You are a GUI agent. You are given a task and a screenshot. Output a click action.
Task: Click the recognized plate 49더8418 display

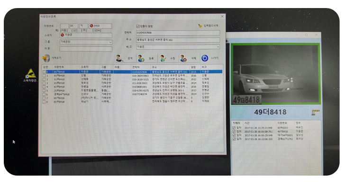pos(270,112)
